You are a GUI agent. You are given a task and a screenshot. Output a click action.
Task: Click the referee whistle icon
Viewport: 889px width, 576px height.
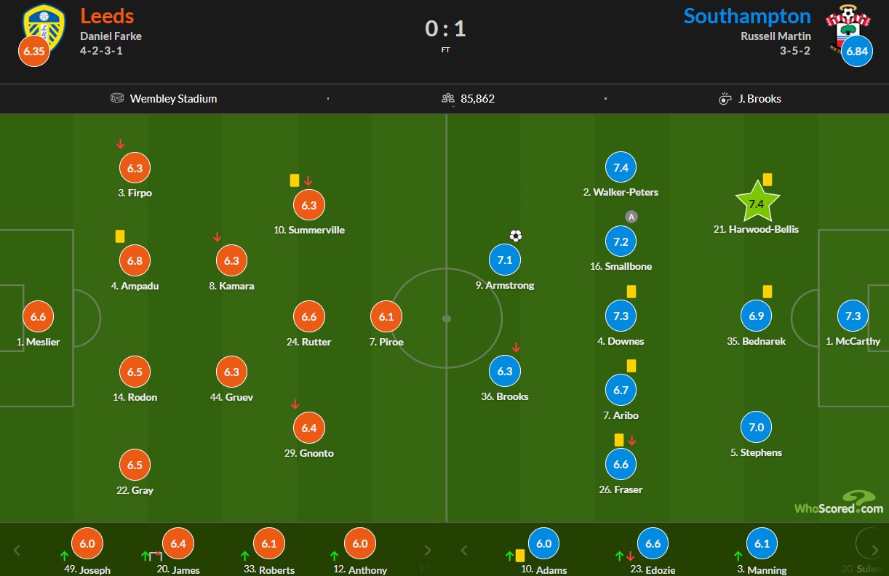point(725,98)
